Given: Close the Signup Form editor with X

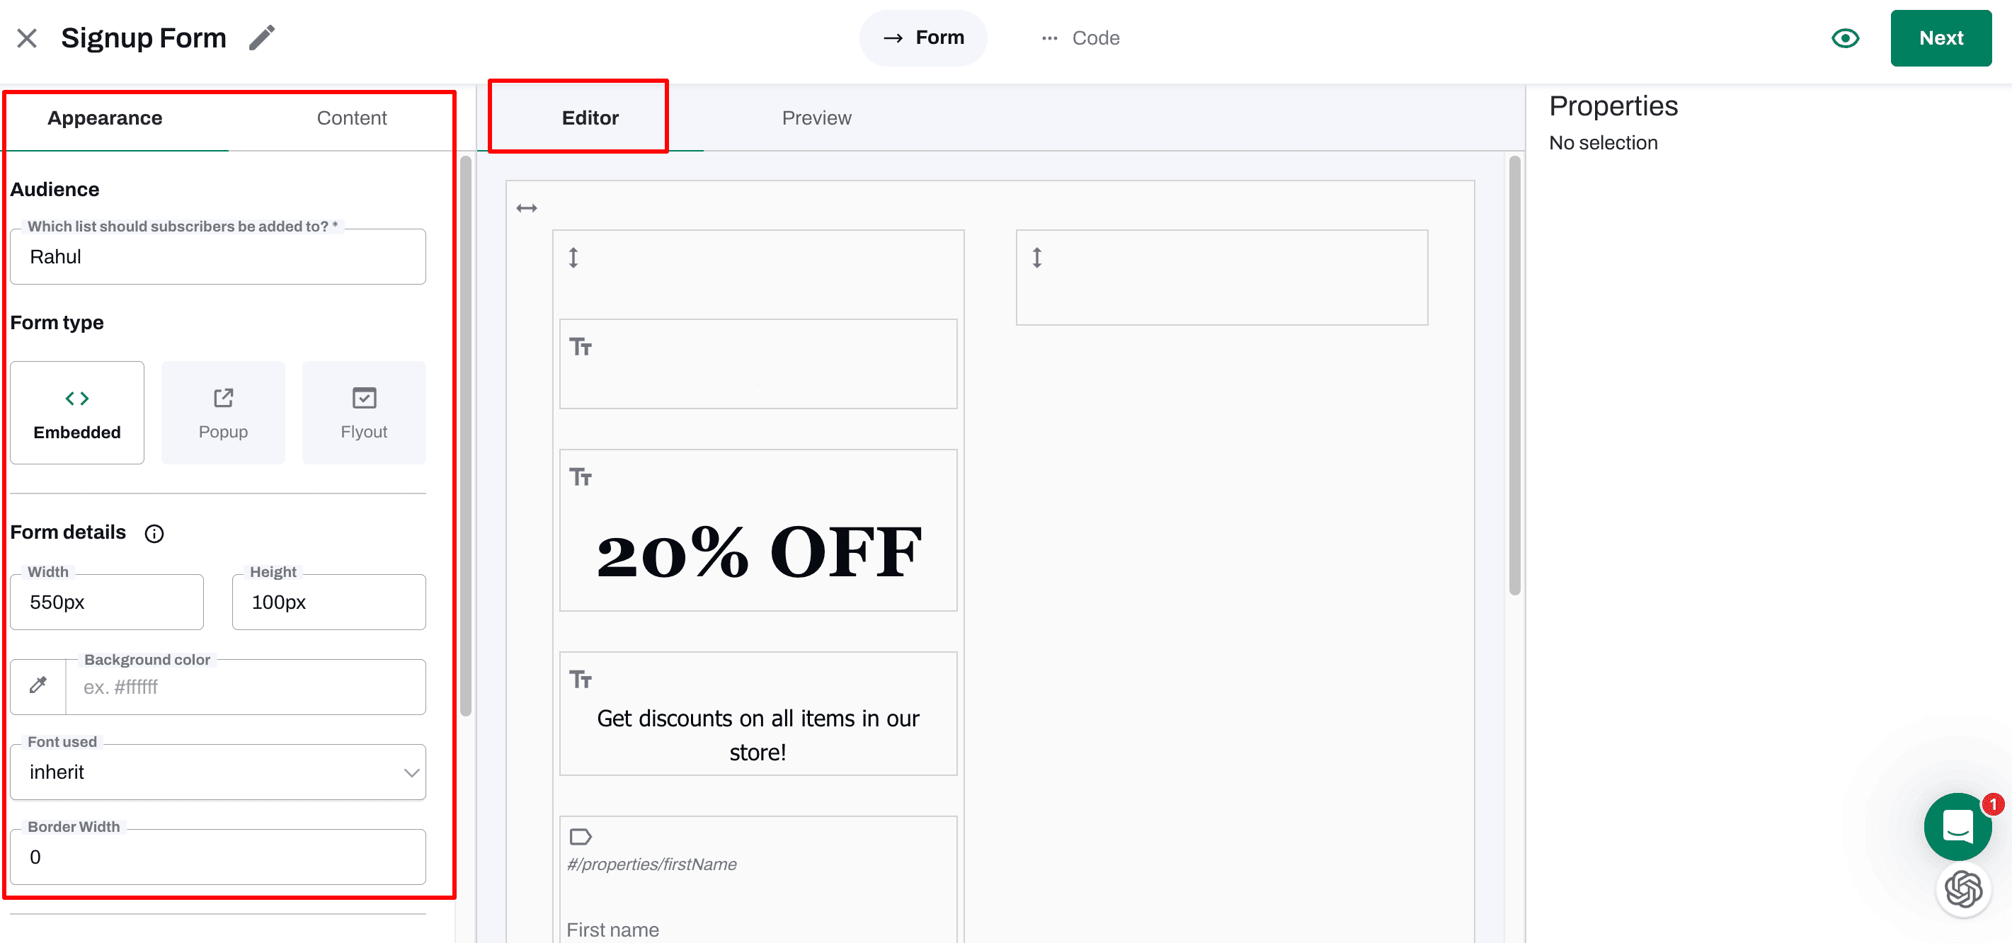Looking at the screenshot, I should pyautogui.click(x=27, y=38).
